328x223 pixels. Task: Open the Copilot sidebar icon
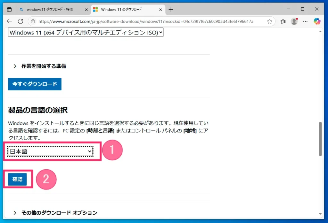point(317,21)
